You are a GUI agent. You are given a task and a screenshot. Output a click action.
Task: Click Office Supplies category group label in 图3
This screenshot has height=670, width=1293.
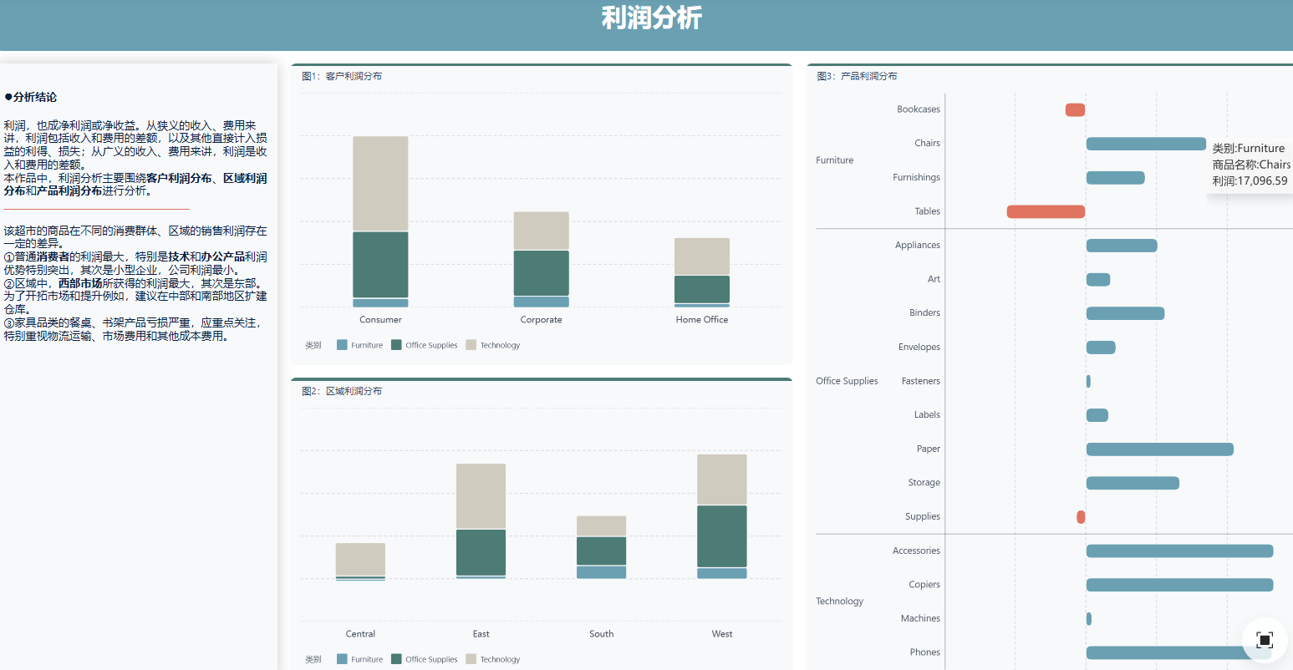[x=847, y=381]
